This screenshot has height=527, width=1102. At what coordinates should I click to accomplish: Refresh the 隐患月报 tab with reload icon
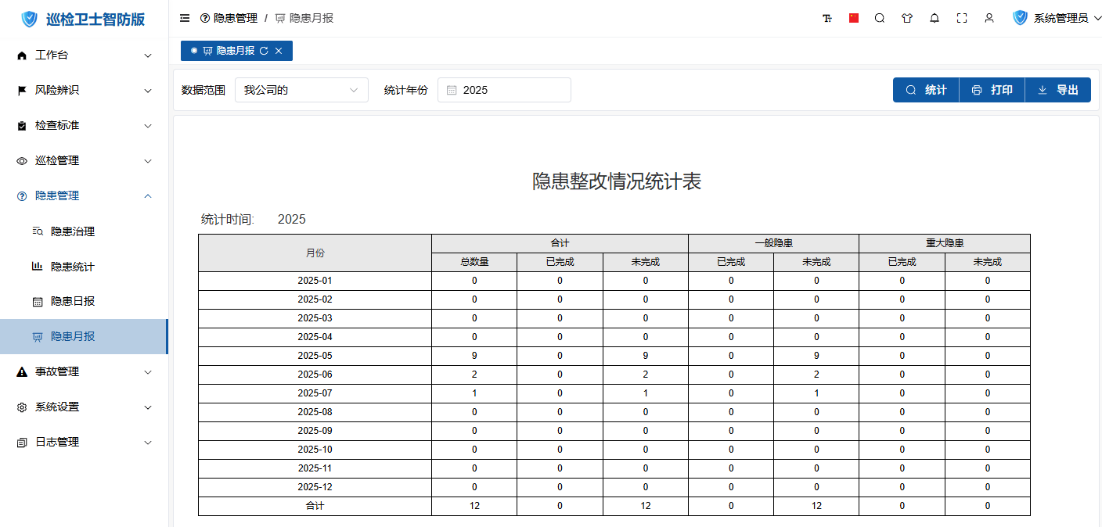coord(264,51)
